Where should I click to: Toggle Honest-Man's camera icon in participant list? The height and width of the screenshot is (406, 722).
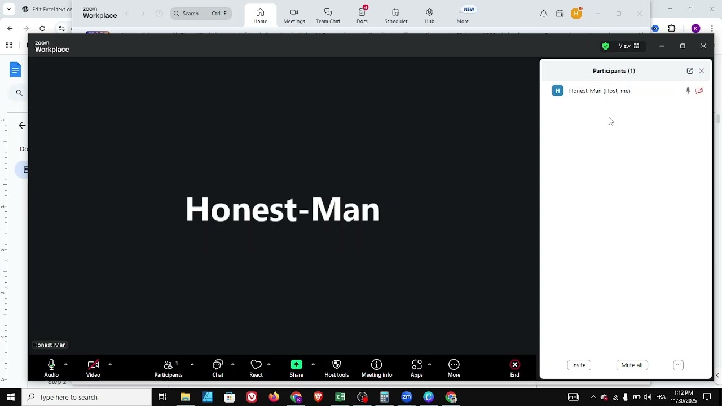click(x=699, y=91)
